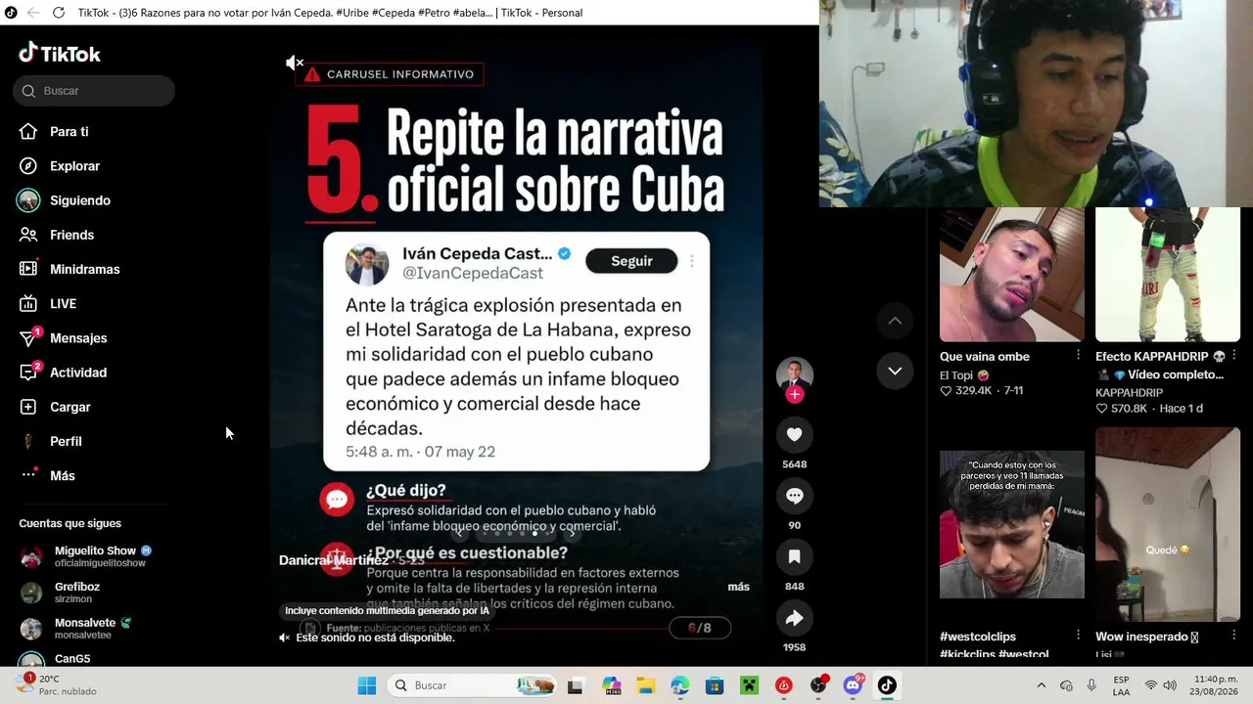1253x704 pixels.
Task: Click the TikTok search field 'Buscar'
Action: pos(94,91)
